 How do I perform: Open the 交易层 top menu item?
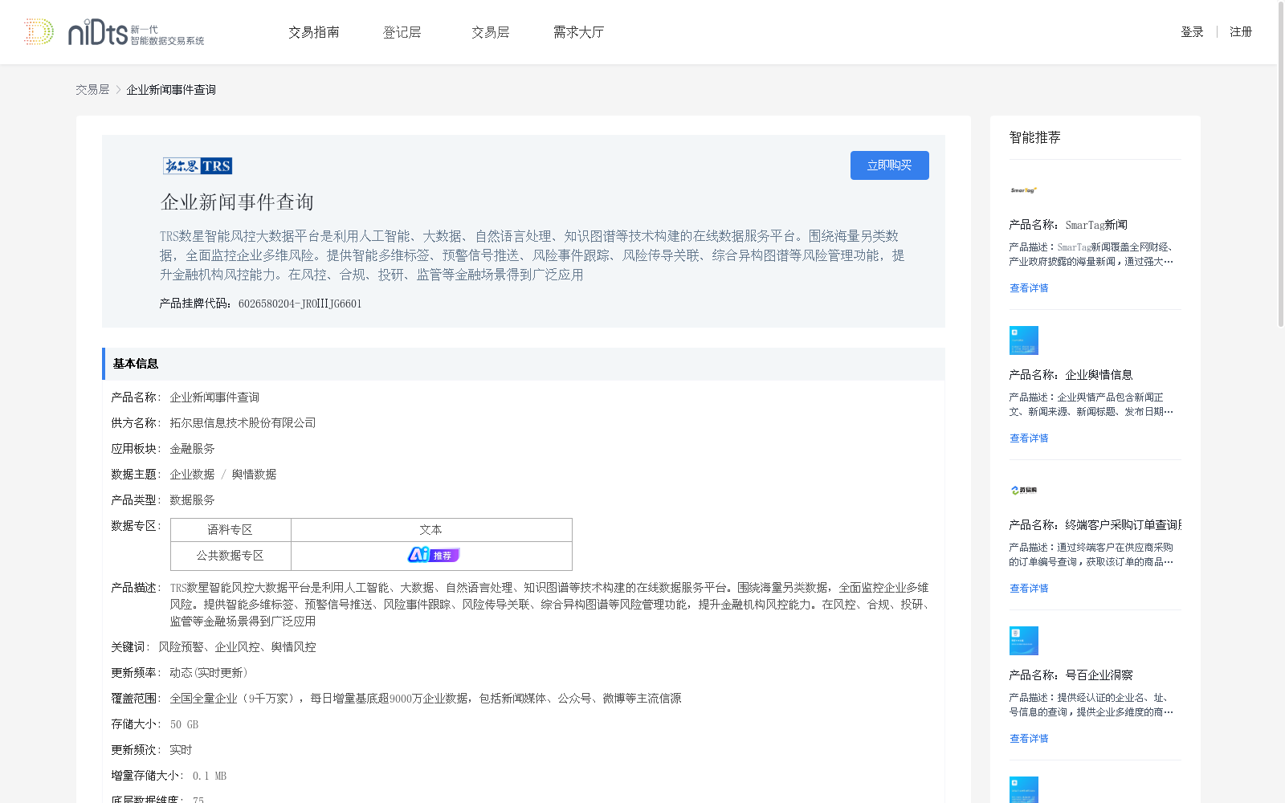tap(491, 32)
